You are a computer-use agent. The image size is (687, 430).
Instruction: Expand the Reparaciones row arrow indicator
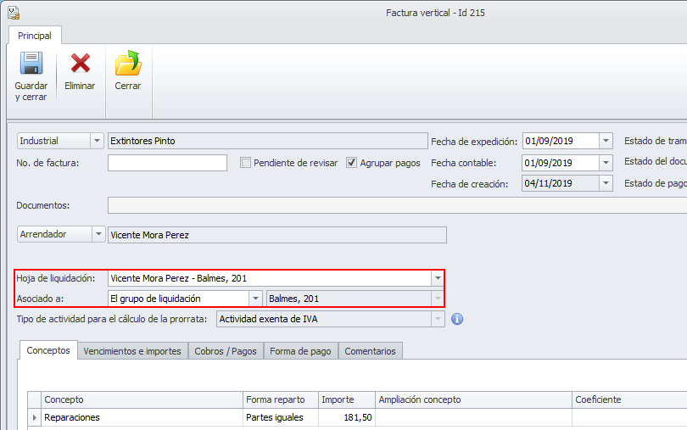(34, 417)
